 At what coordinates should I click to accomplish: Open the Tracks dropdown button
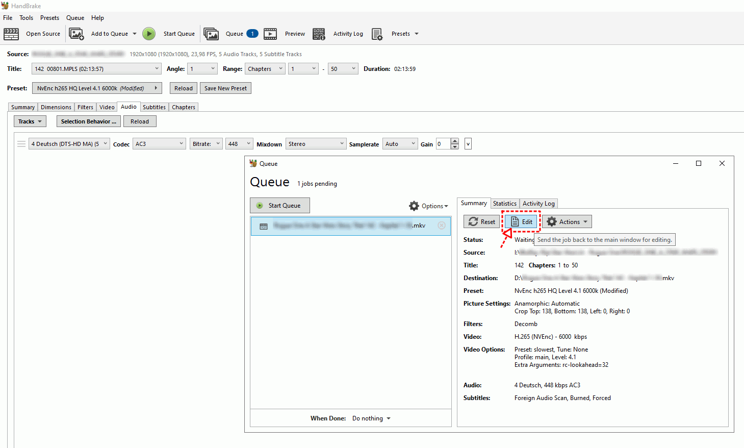coord(30,121)
